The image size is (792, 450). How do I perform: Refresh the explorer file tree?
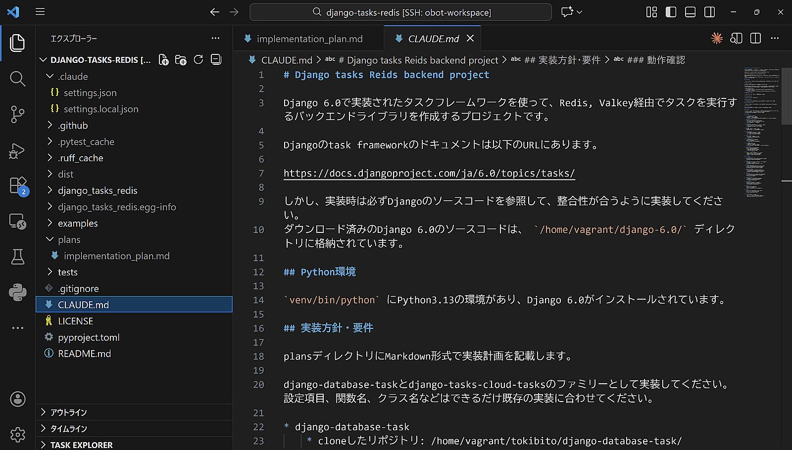tap(198, 60)
